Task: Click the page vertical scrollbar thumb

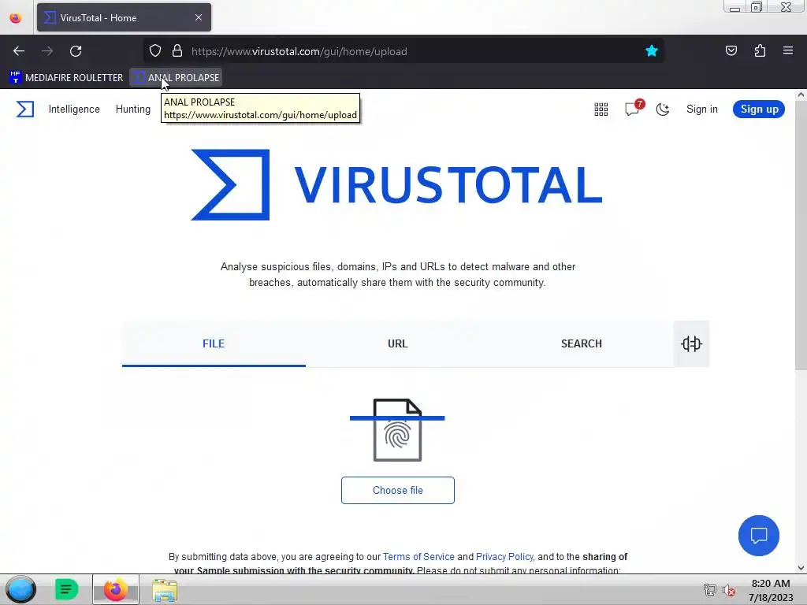Action: (x=801, y=235)
